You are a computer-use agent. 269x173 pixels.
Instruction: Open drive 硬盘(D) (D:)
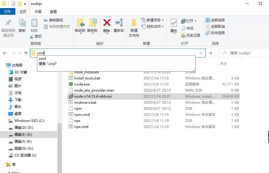[21, 128]
